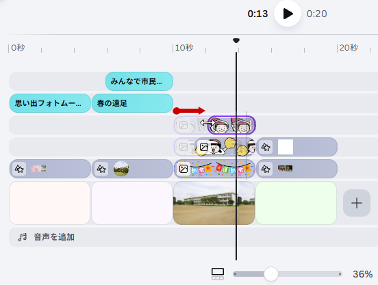Select the round park photo thumbnail
Viewport: 378px width, 285px height.
click(121, 169)
